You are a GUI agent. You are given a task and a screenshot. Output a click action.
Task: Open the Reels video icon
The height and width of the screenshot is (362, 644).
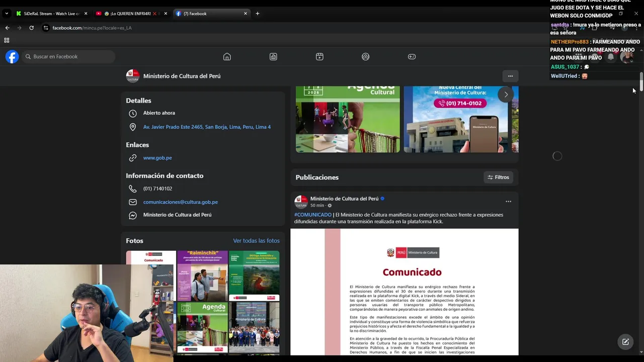pyautogui.click(x=319, y=57)
